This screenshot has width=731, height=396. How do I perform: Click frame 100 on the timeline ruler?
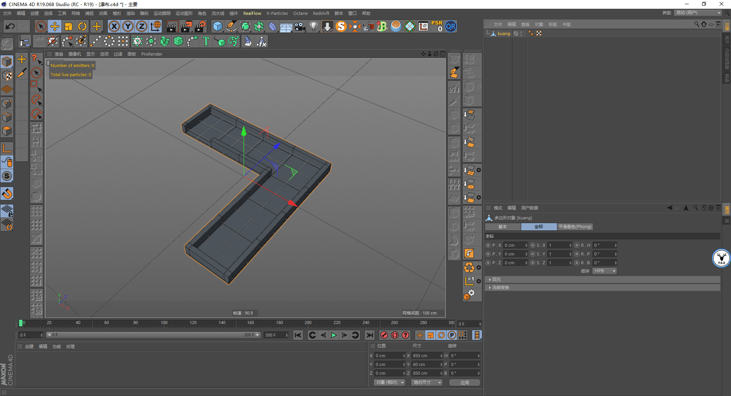pos(164,323)
